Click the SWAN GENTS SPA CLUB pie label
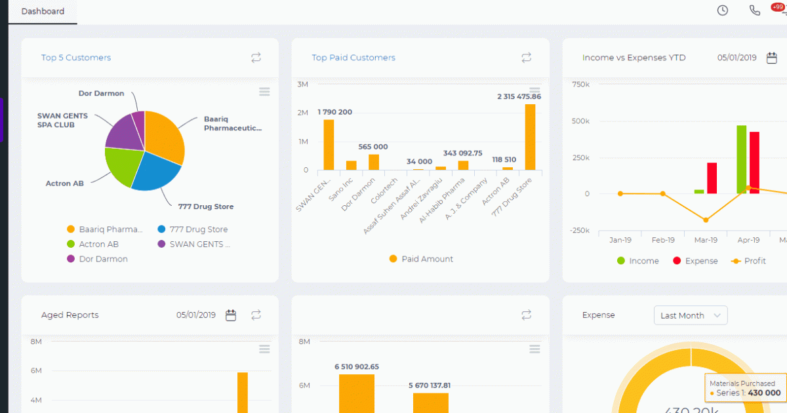Image resolution: width=787 pixels, height=413 pixels. click(62, 121)
